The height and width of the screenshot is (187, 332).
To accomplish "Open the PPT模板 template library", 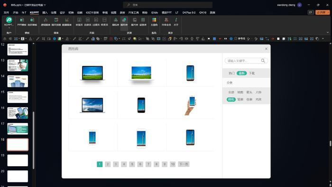I will pos(22,22).
